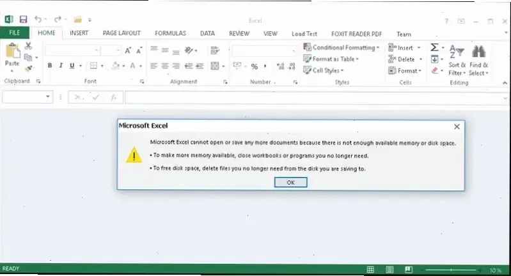Image resolution: width=511 pixels, height=276 pixels.
Task: Adjust the zoom slider in status bar
Action: (451, 270)
